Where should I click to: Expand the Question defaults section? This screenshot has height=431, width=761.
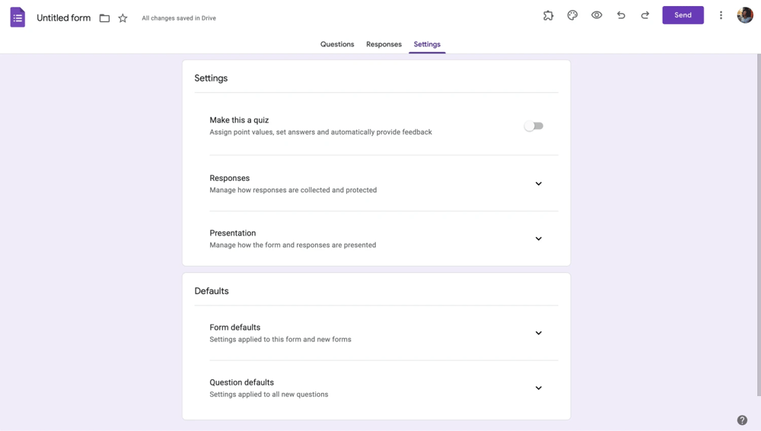pos(538,388)
